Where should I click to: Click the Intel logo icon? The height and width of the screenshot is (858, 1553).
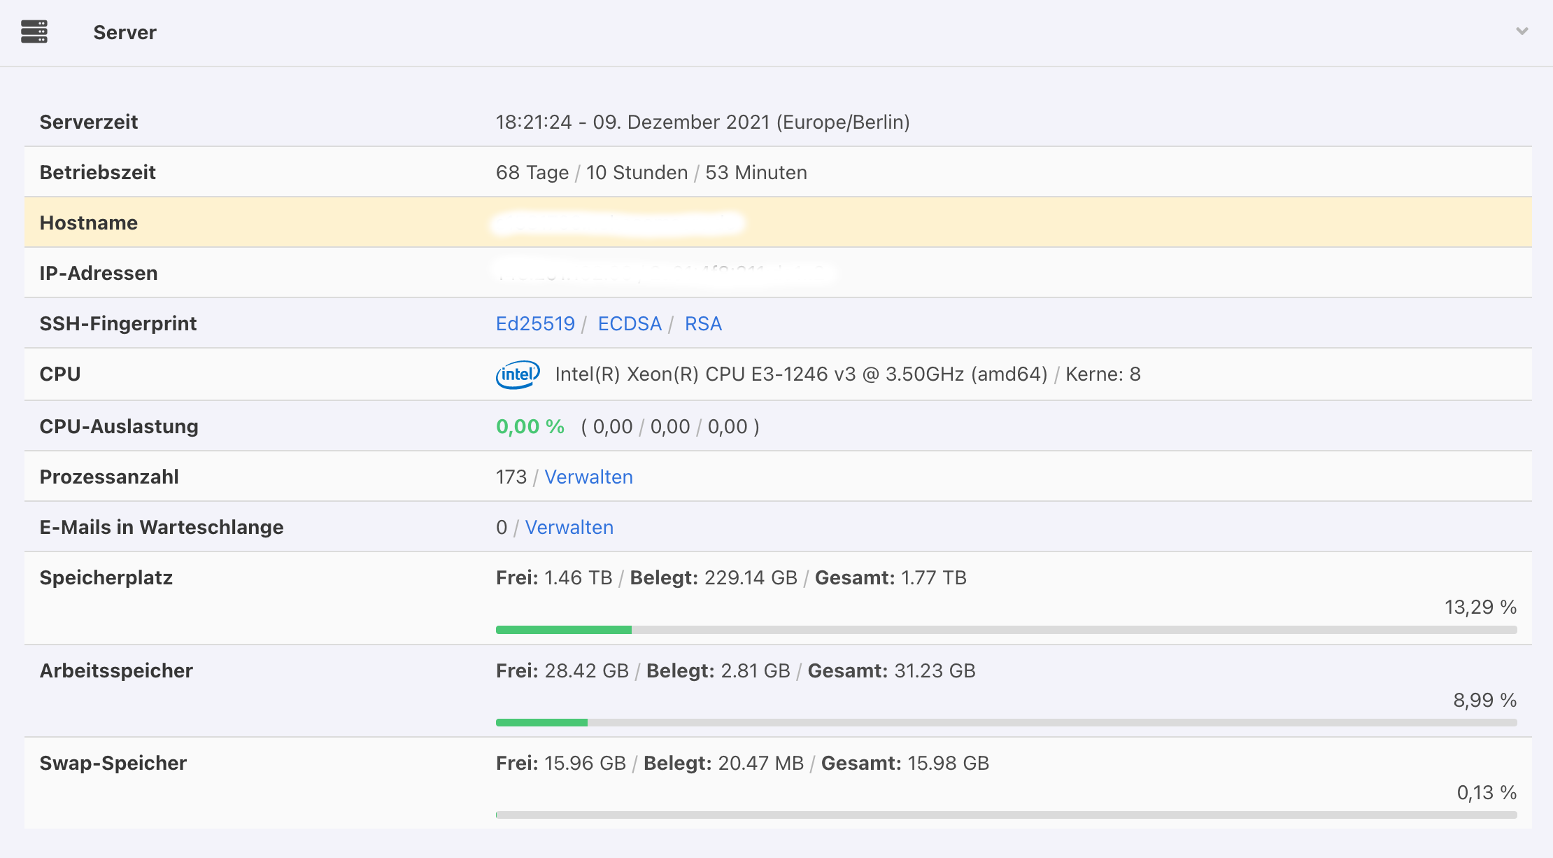pyautogui.click(x=518, y=374)
